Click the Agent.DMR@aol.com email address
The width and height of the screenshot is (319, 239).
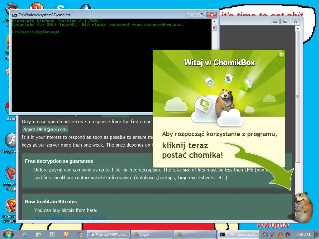pos(45,129)
